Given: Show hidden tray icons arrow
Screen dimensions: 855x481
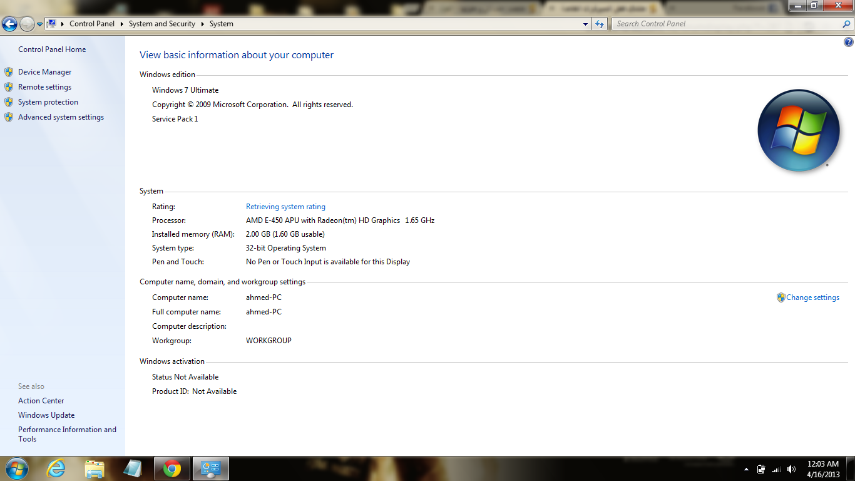Looking at the screenshot, I should coord(746,468).
